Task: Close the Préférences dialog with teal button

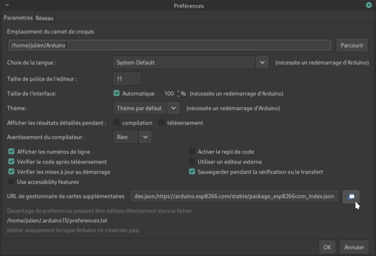Action: click(368, 5)
